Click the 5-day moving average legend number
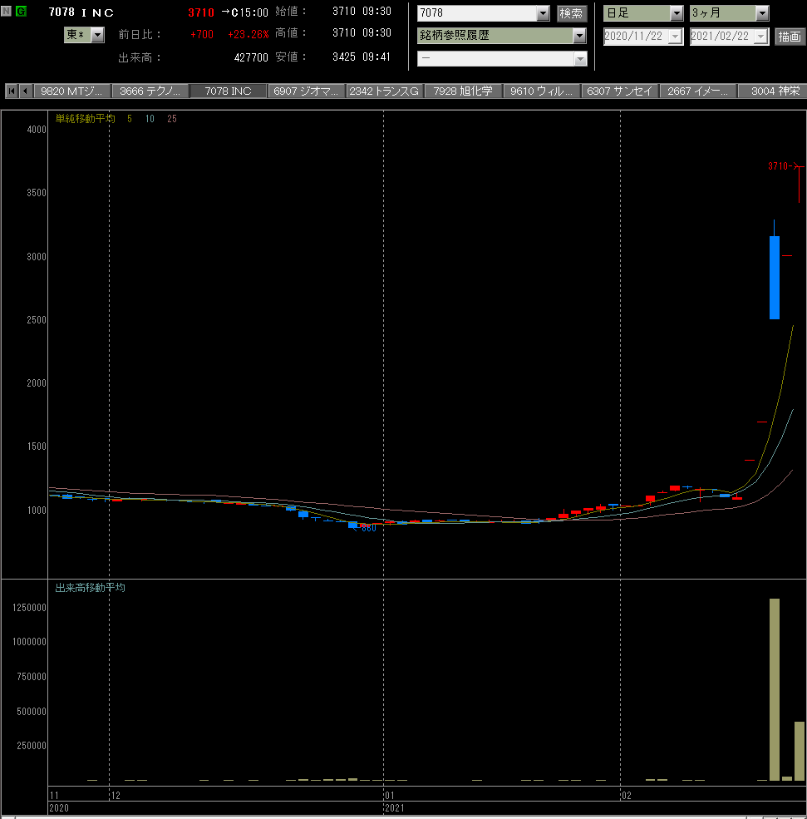 tap(130, 119)
